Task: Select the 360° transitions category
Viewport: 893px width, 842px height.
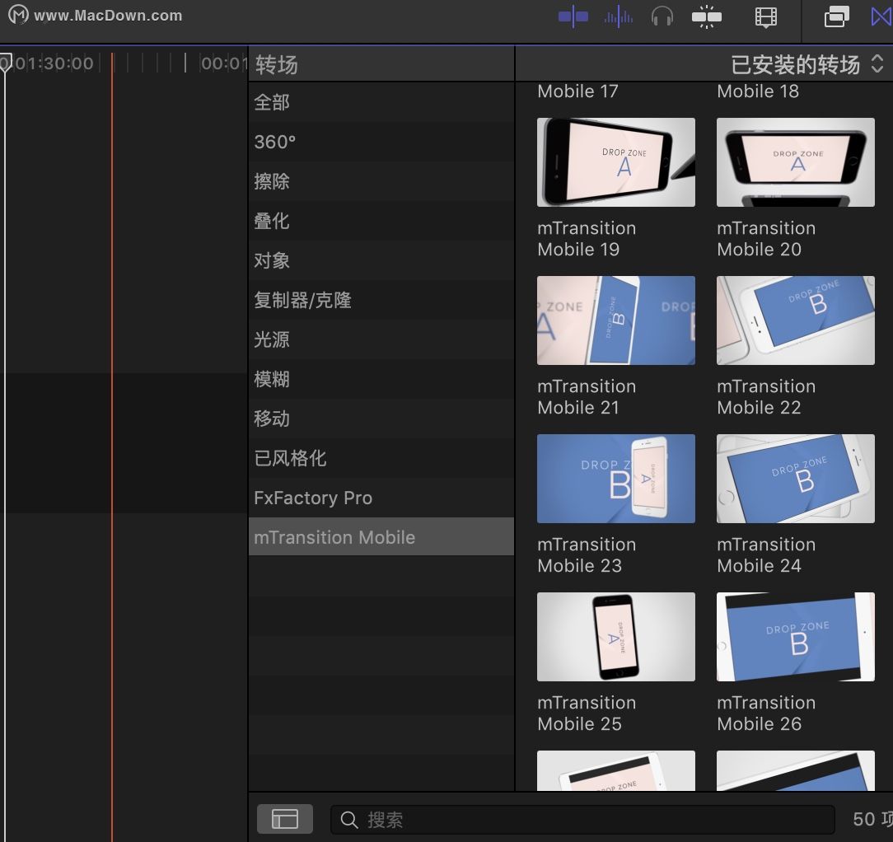Action: point(381,142)
